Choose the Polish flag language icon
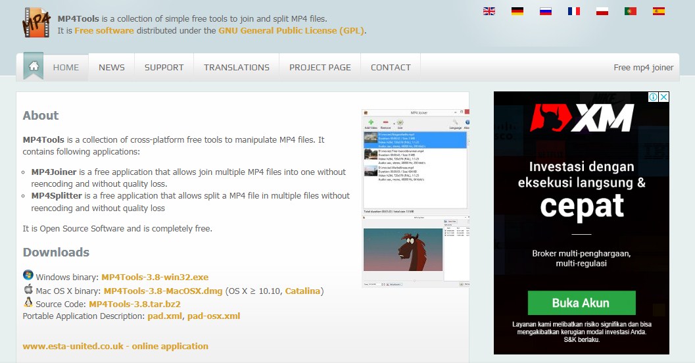The width and height of the screenshot is (695, 363). pos(602,11)
